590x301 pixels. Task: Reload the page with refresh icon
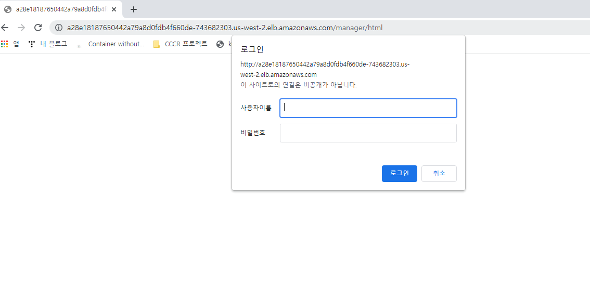(38, 28)
